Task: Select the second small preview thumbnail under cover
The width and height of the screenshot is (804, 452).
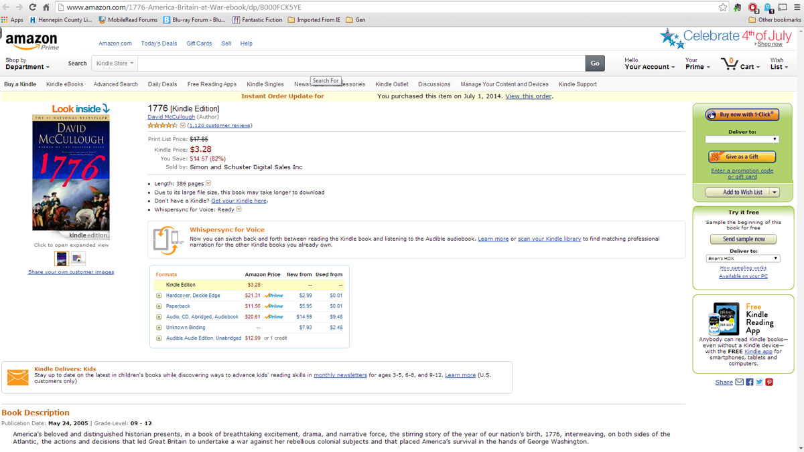Action: (x=78, y=258)
